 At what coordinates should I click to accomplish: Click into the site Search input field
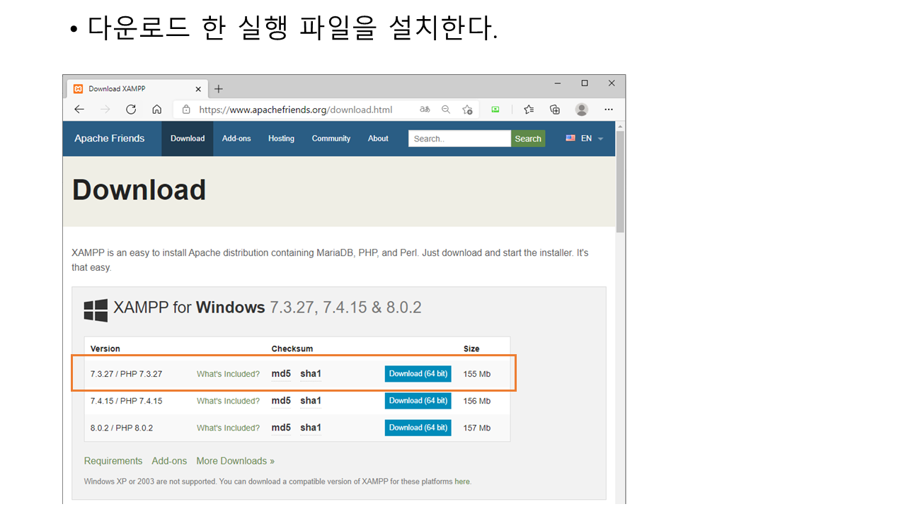point(459,139)
